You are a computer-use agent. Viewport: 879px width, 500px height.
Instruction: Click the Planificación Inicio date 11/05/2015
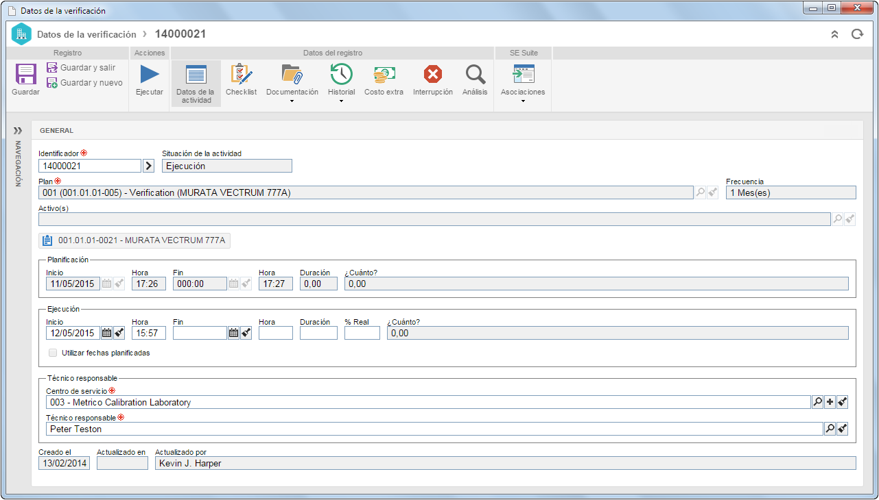(73, 284)
